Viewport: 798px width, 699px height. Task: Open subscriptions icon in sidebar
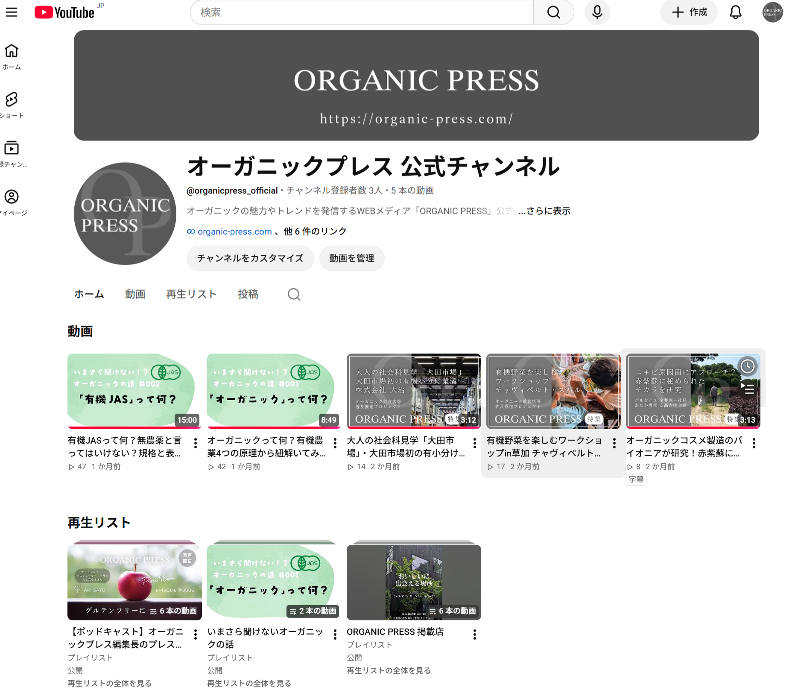pyautogui.click(x=12, y=154)
